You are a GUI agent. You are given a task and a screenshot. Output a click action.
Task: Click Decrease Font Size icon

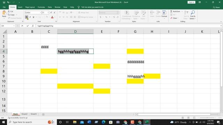54,12
